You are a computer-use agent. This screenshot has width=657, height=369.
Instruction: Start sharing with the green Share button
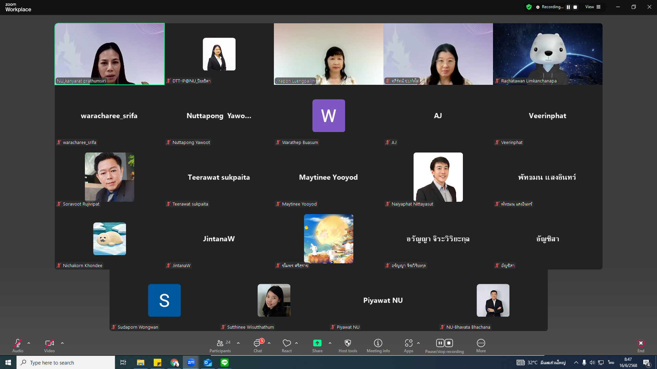[317, 345]
